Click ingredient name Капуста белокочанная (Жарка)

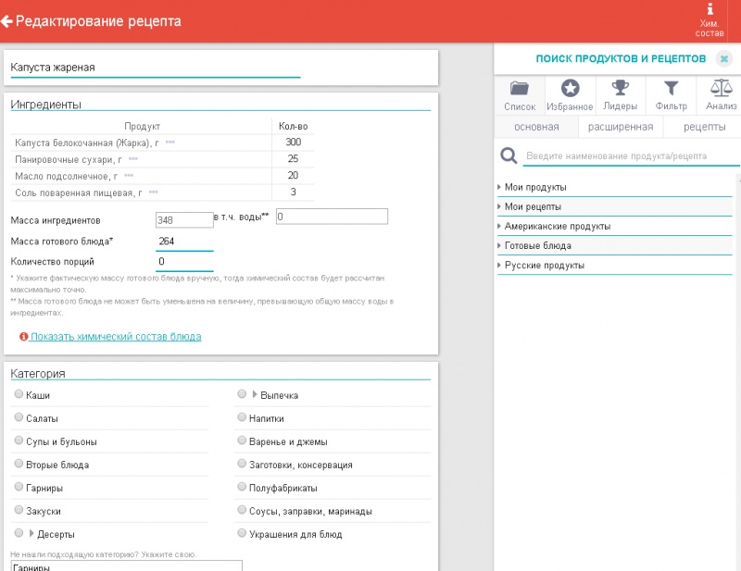point(87,143)
